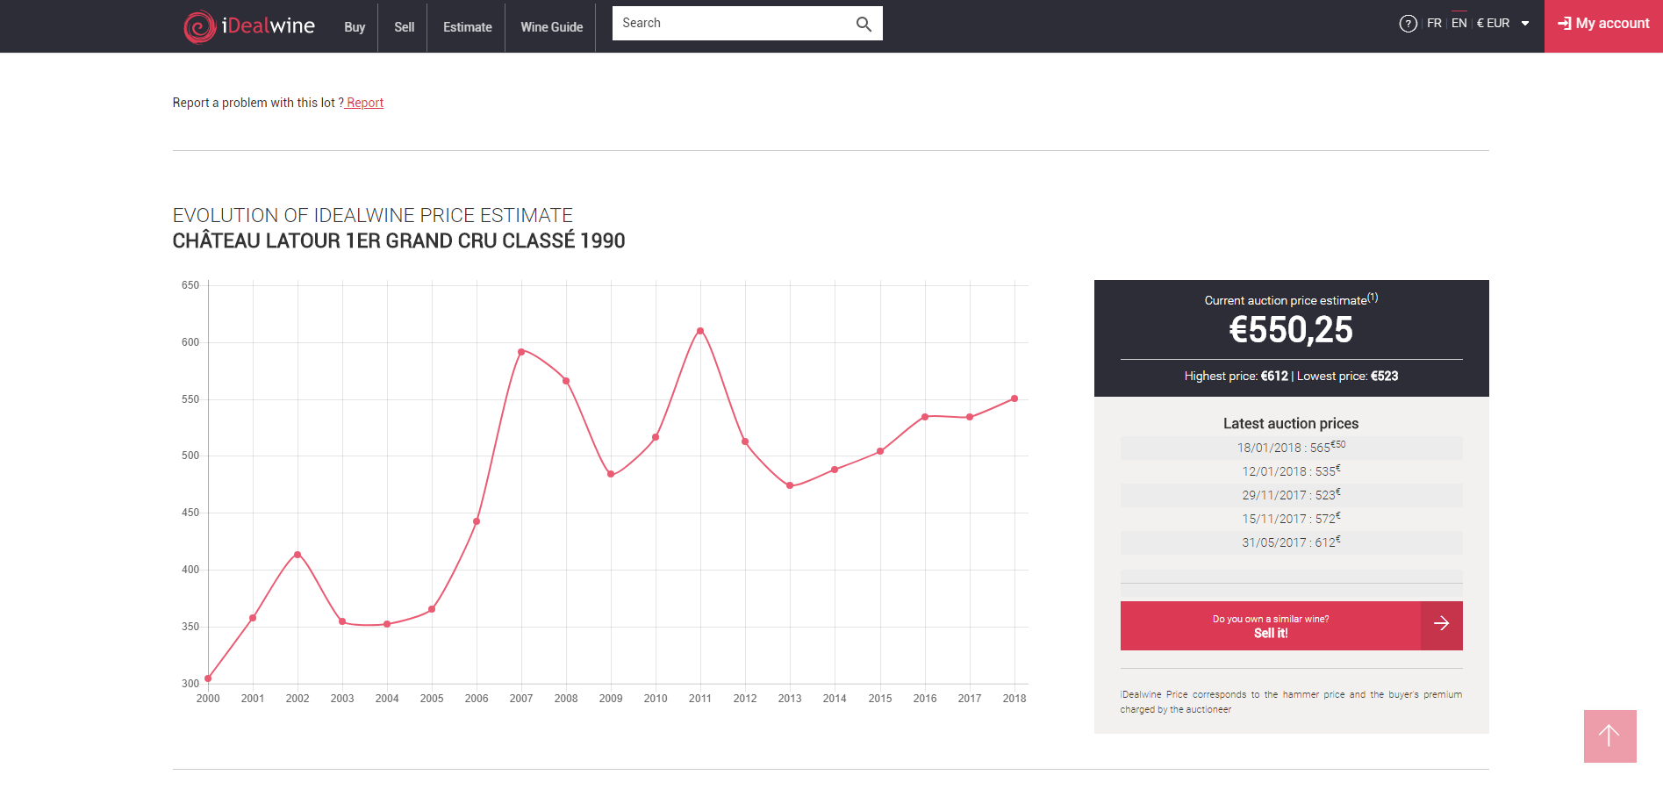Open the Buy menu

pos(355,27)
